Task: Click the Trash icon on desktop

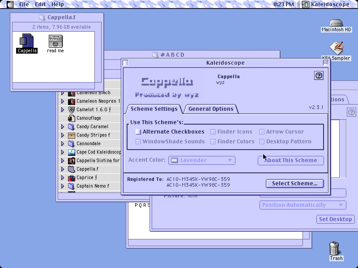Action: click(334, 248)
